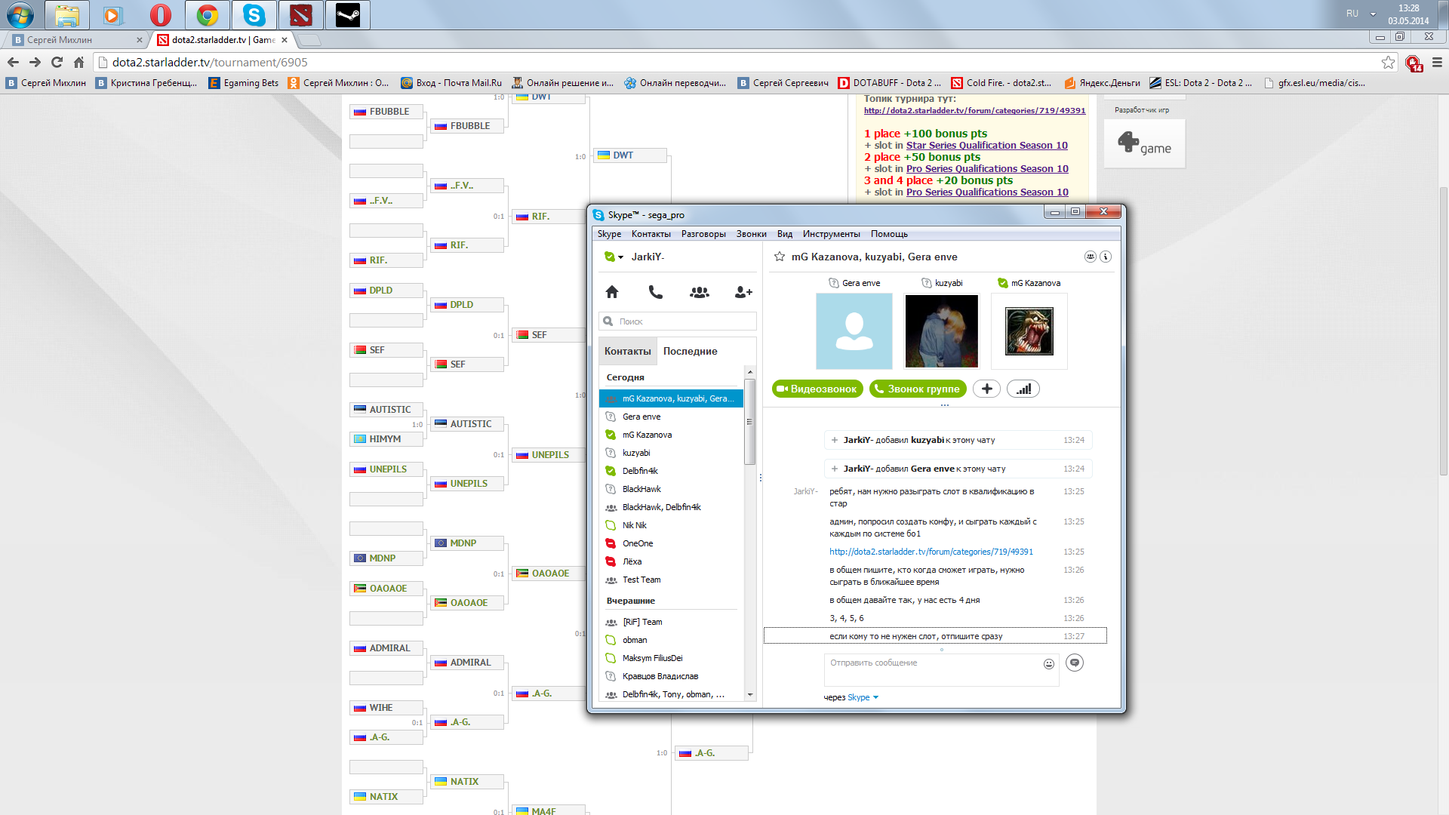Start Видеозвонок video call
This screenshot has width=1449, height=815.
coord(817,389)
